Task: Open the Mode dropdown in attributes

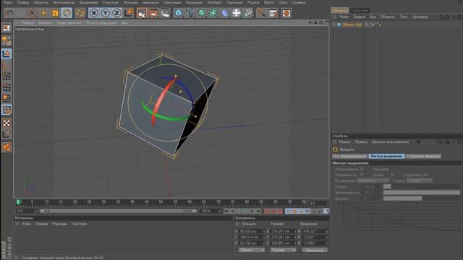Action: point(420,181)
